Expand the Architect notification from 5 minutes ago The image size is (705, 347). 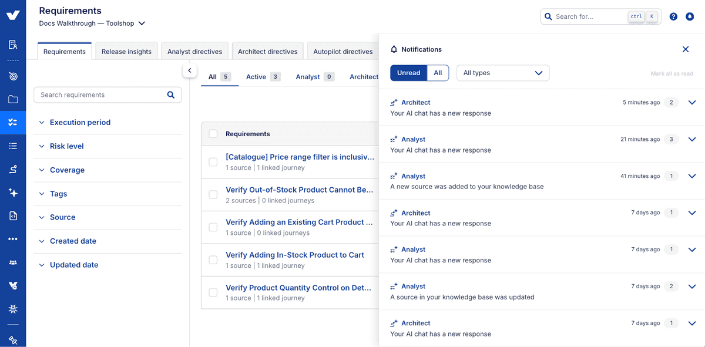pos(692,102)
